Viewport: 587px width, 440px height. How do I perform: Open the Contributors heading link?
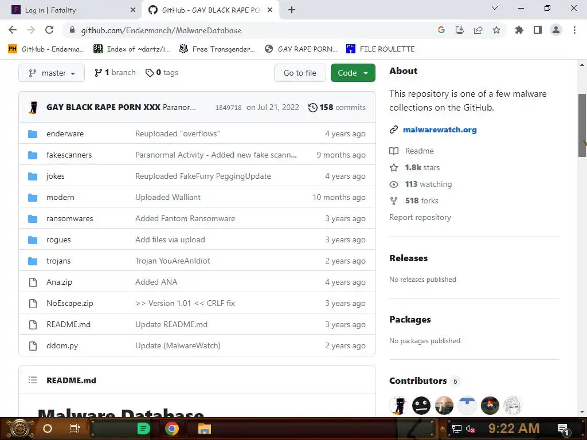point(418,380)
